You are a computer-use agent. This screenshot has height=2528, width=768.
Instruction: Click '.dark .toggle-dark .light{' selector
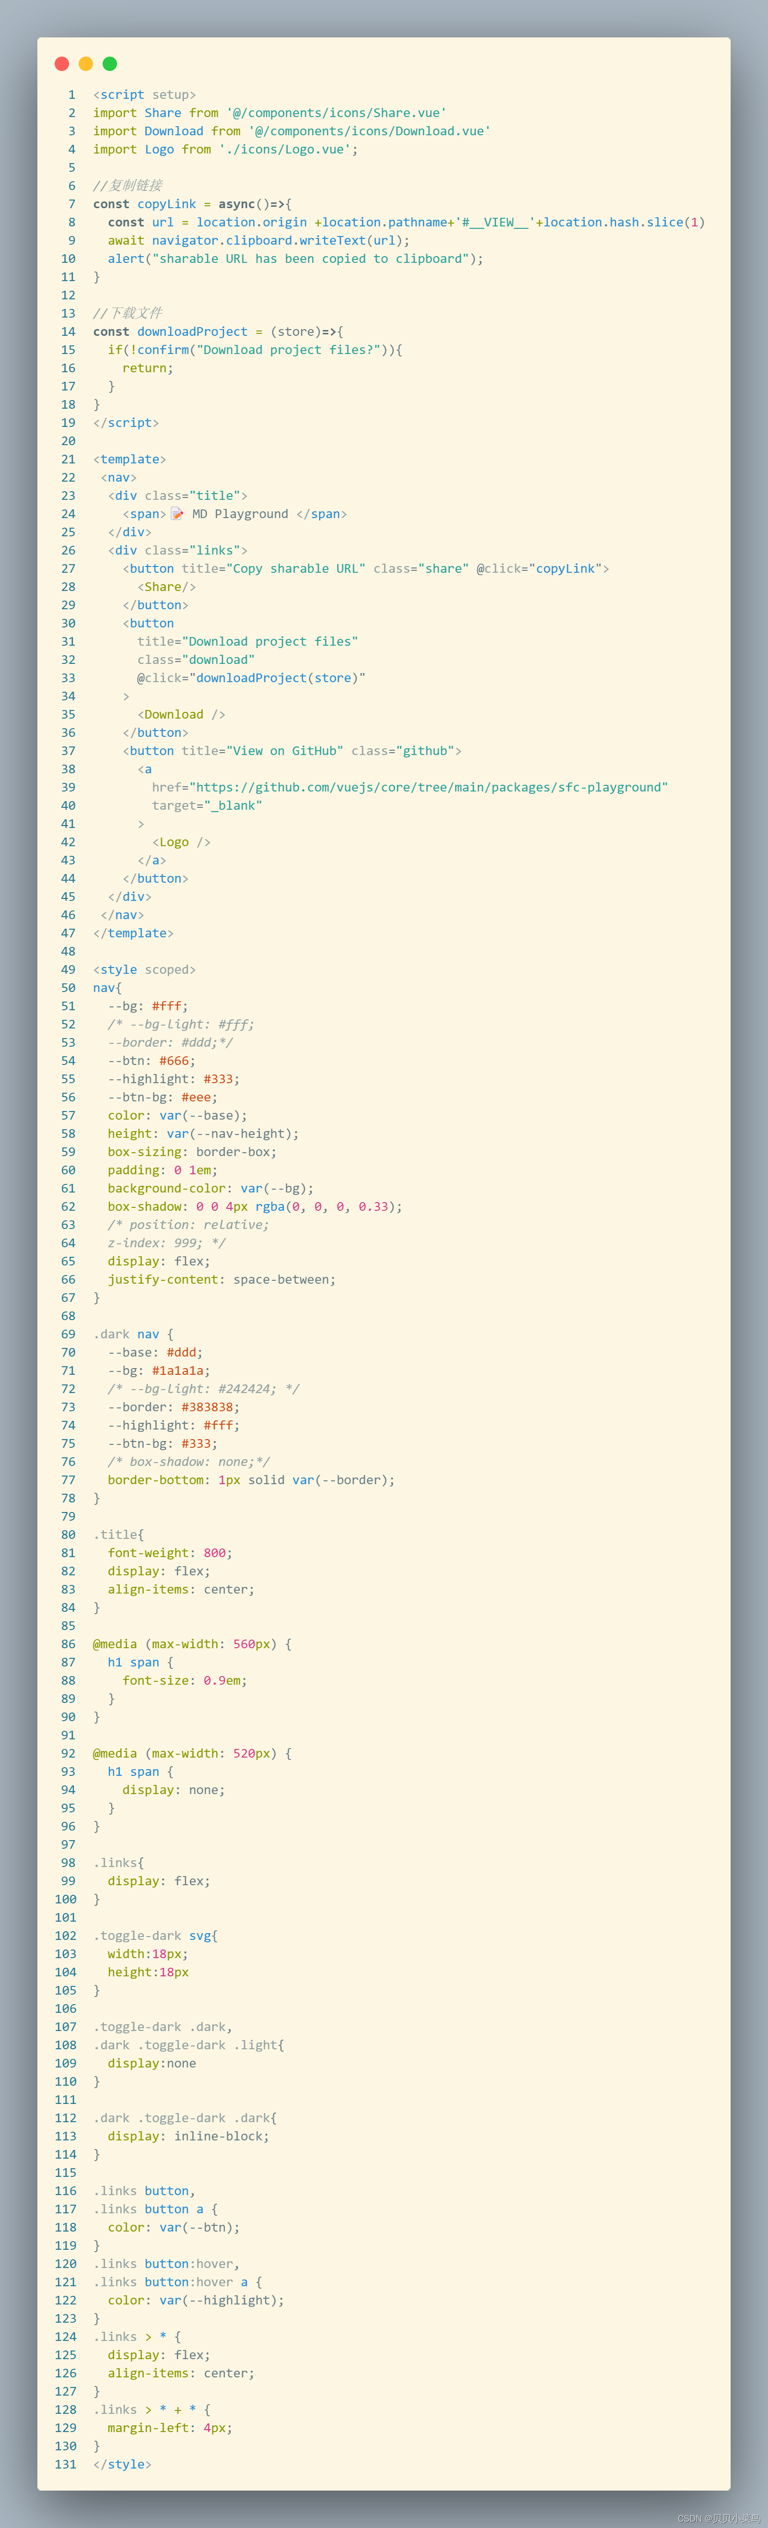coord(188,2045)
